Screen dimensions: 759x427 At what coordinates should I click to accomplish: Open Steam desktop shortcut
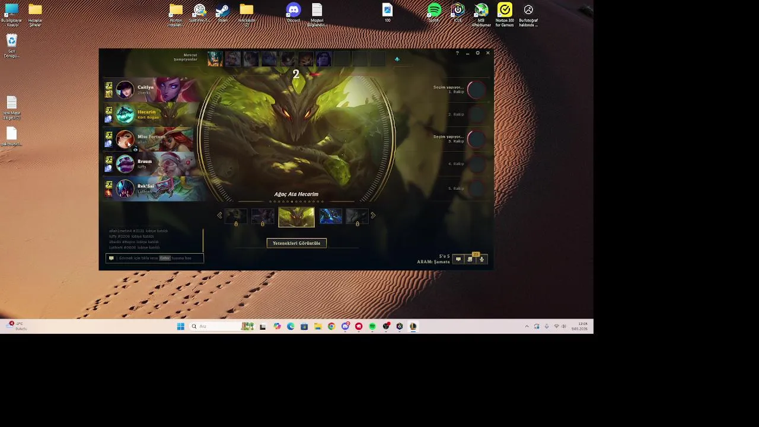pyautogui.click(x=223, y=14)
